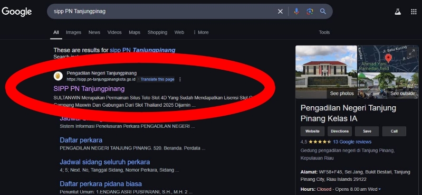Screen dimensions: 422x195
Task: Start voice search with microphone icon
Action: [296, 11]
